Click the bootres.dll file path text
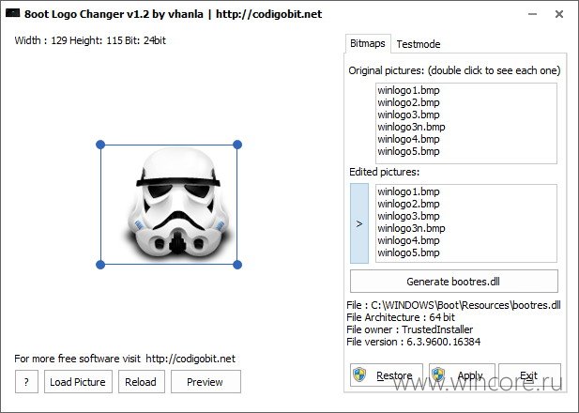The height and width of the screenshot is (413, 579). click(453, 305)
